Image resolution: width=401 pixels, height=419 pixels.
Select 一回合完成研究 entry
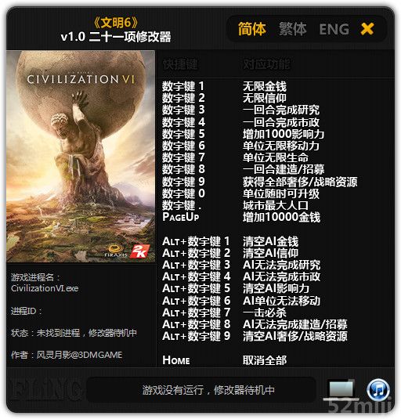281,110
